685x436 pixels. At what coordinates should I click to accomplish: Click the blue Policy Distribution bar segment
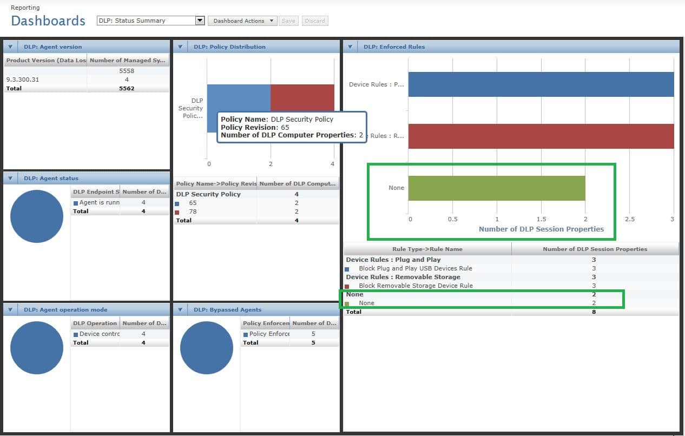click(239, 97)
